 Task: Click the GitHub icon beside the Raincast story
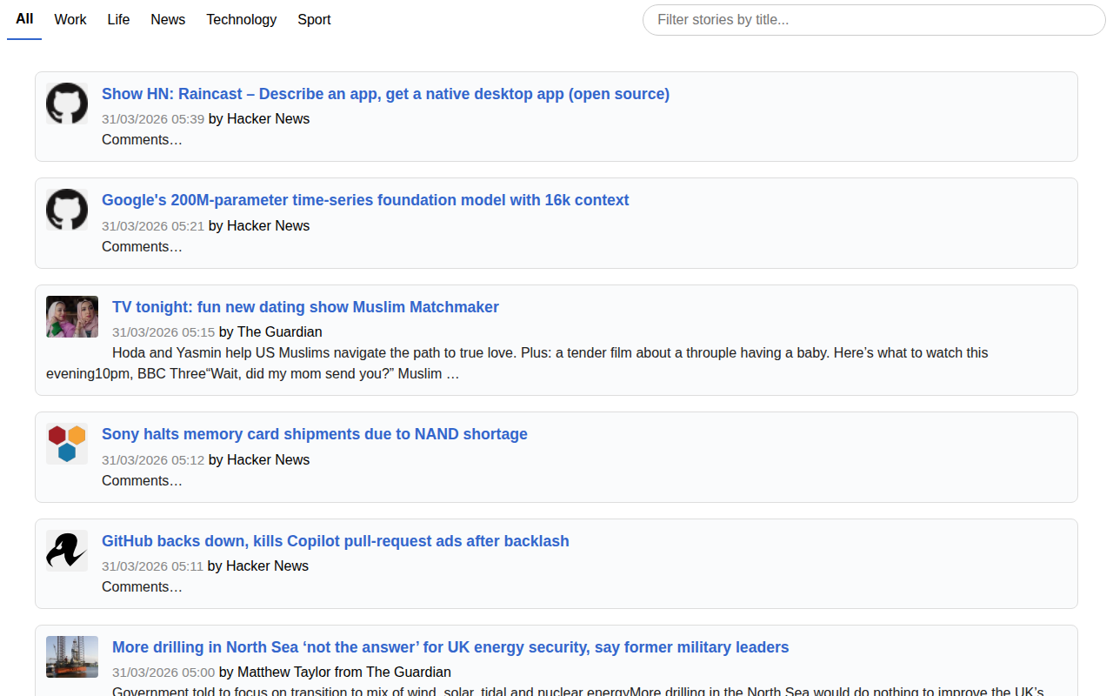pos(67,104)
